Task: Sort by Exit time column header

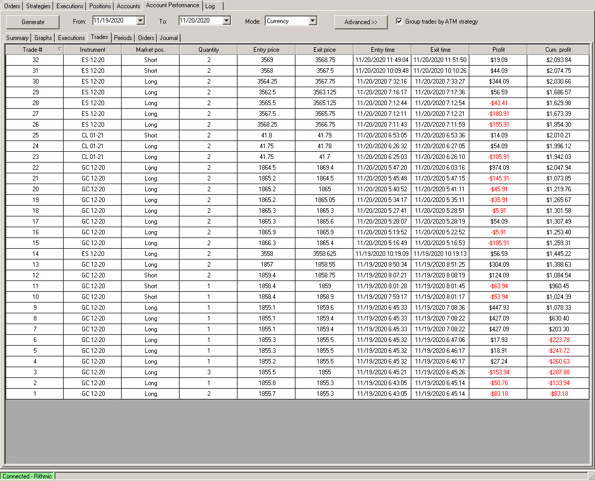Action: pyautogui.click(x=440, y=50)
